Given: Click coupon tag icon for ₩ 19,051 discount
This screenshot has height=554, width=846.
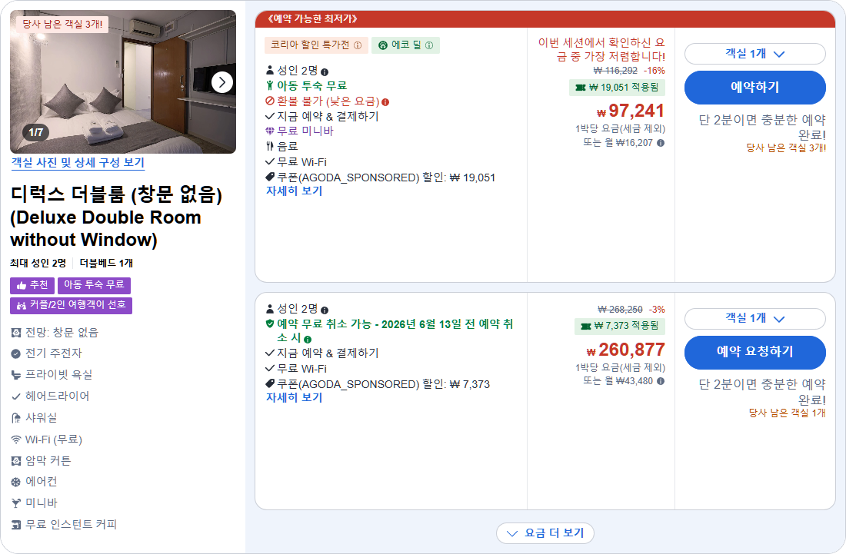Looking at the screenshot, I should pos(270,177).
